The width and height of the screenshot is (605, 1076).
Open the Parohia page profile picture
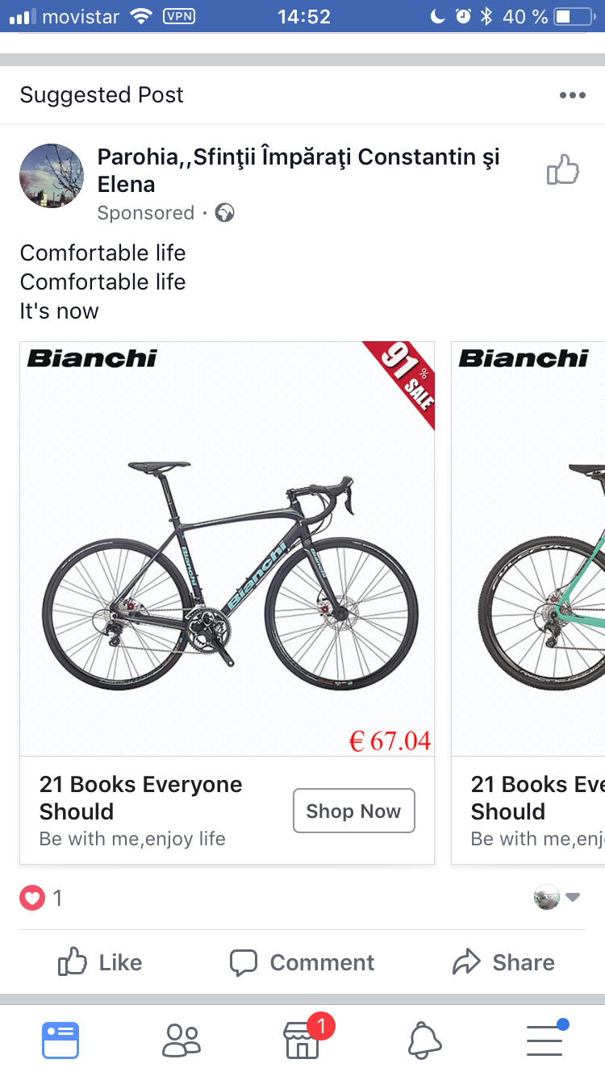52,176
